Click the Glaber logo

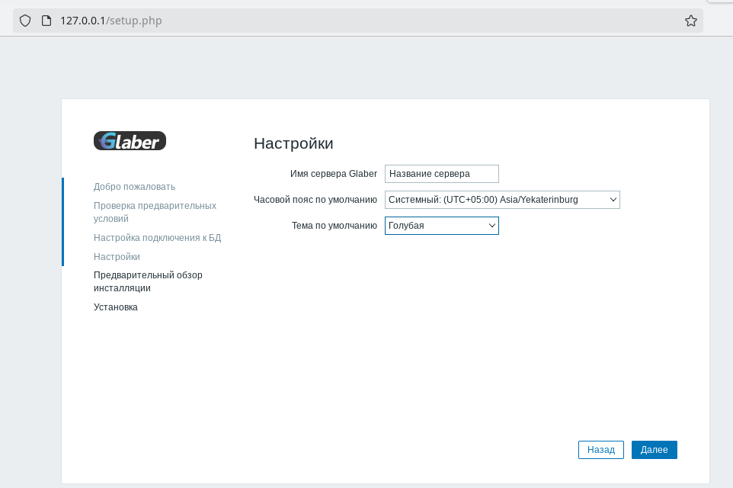[130, 141]
